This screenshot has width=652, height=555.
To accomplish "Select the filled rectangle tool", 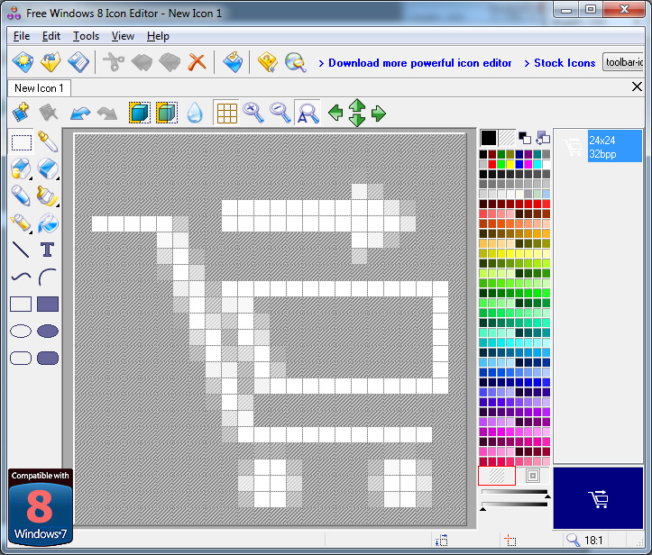I will [x=48, y=305].
